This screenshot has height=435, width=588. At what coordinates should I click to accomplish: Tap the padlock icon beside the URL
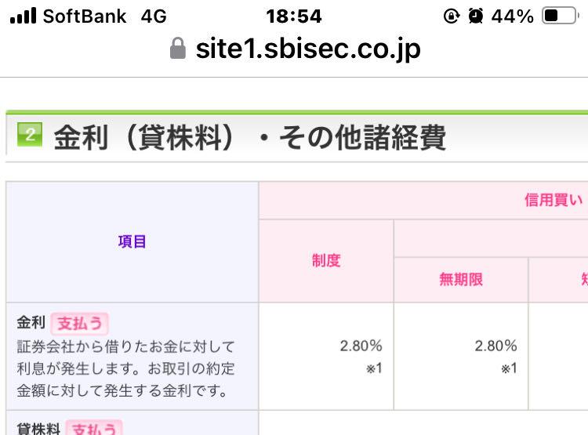pos(178,49)
